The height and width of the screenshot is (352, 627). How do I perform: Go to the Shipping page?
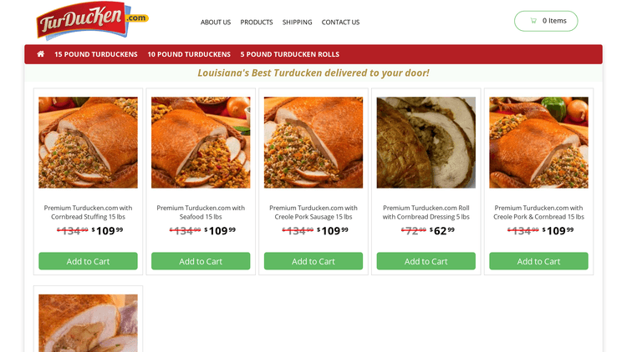(297, 23)
